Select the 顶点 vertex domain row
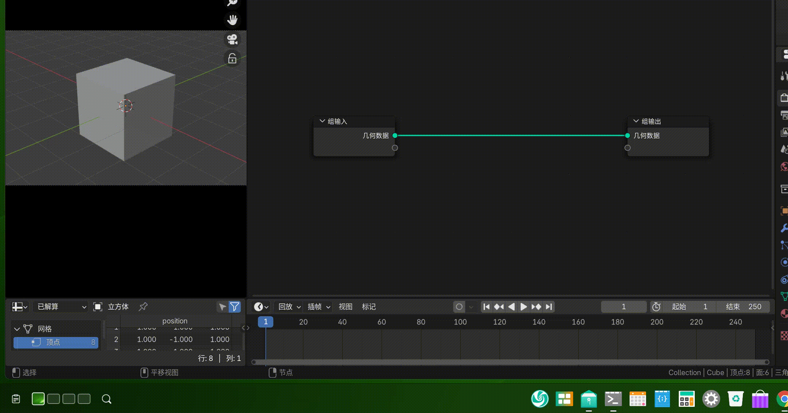This screenshot has width=788, height=413. (x=56, y=342)
